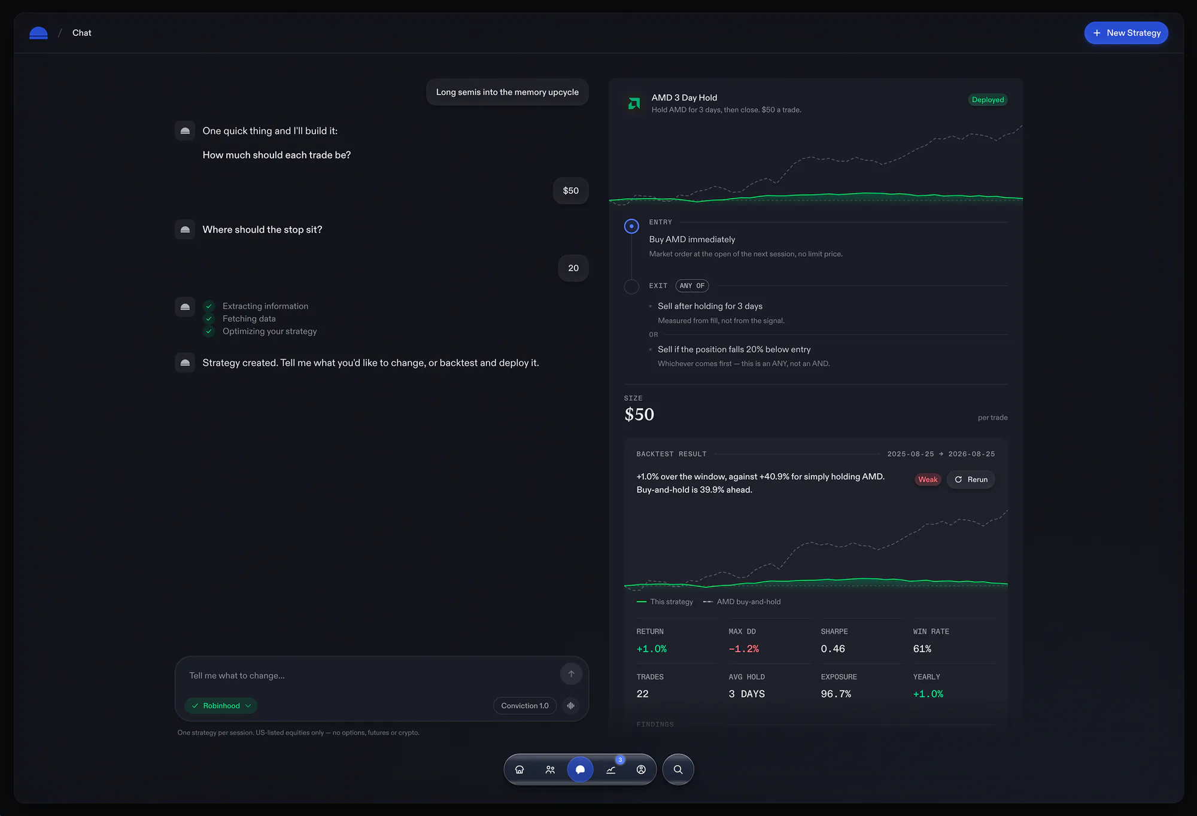Click assistant avatar beside Strategy created message

point(185,363)
